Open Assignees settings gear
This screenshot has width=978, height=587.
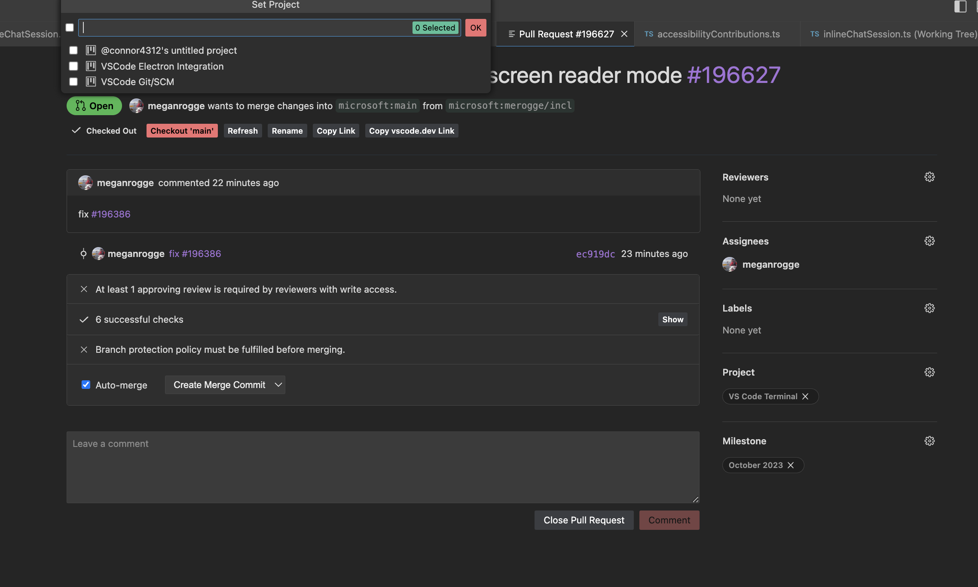click(929, 241)
